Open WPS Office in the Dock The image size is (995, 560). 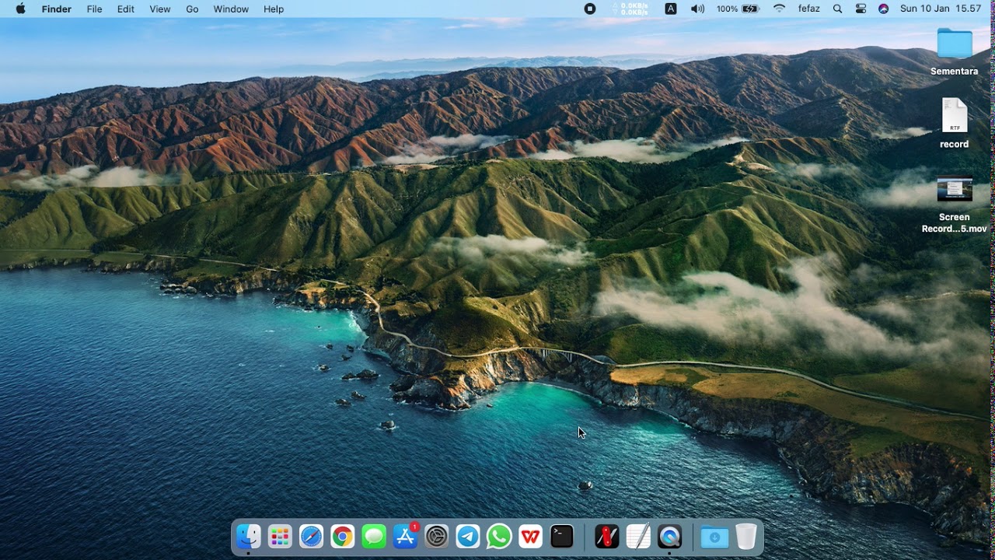pos(530,537)
